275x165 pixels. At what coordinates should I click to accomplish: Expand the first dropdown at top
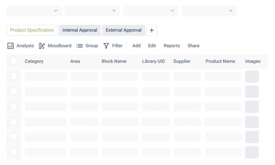pyautogui.click(x=34, y=11)
